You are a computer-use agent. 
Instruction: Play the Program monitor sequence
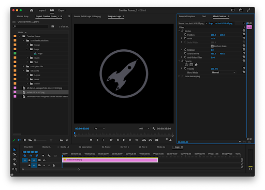[124, 140]
